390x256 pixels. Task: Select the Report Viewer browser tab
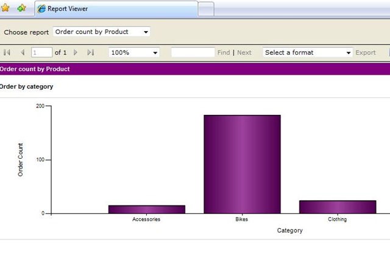[116, 9]
